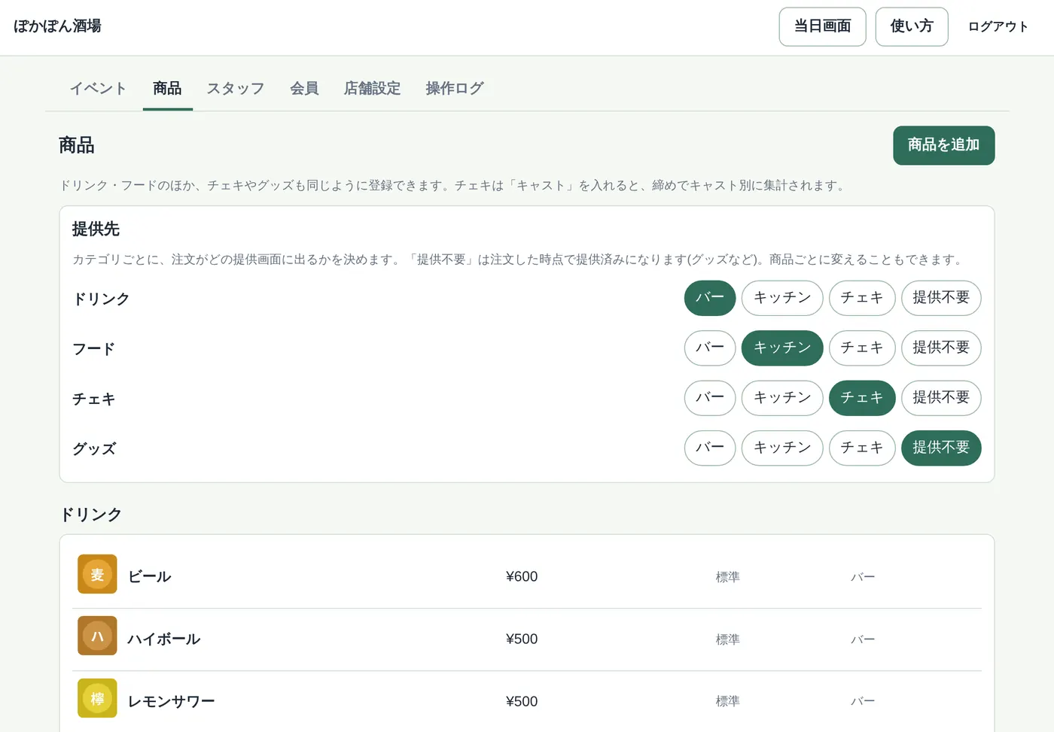Viewport: 1054px width, 732px height.
Task: Click the ビール product icon
Action: 97,574
